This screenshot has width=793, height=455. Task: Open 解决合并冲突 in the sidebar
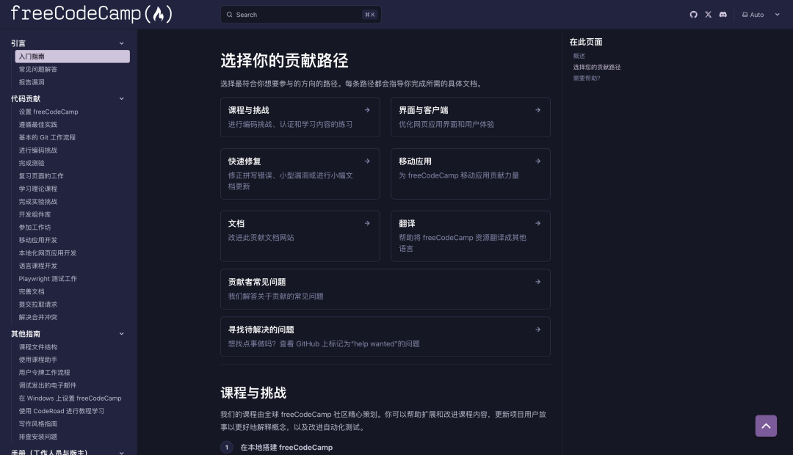[38, 317]
